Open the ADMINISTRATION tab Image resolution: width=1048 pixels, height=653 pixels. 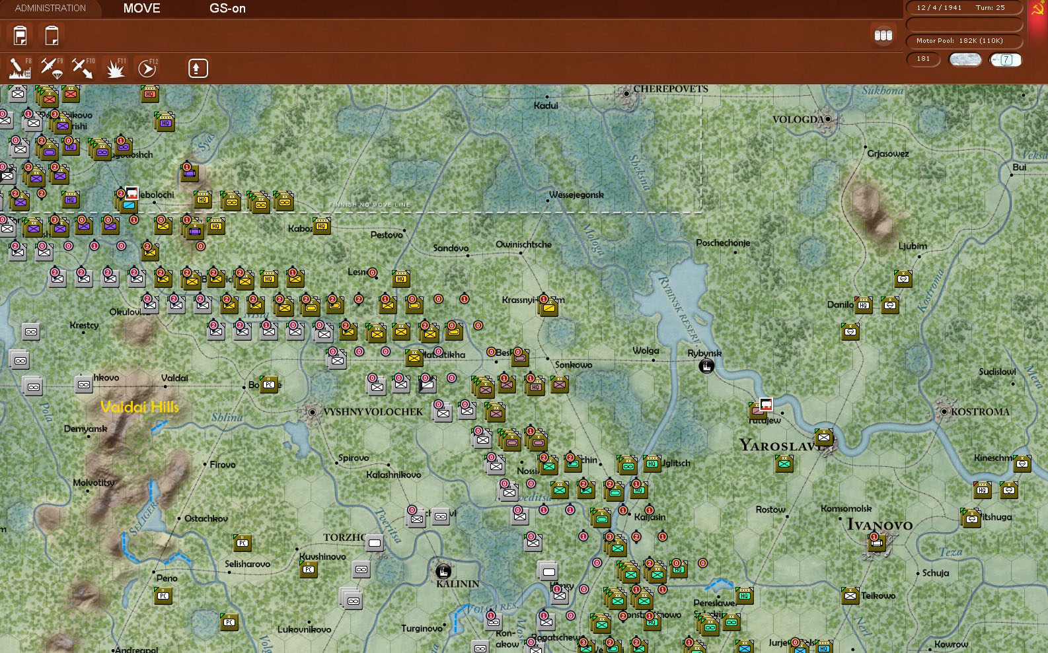tap(50, 8)
